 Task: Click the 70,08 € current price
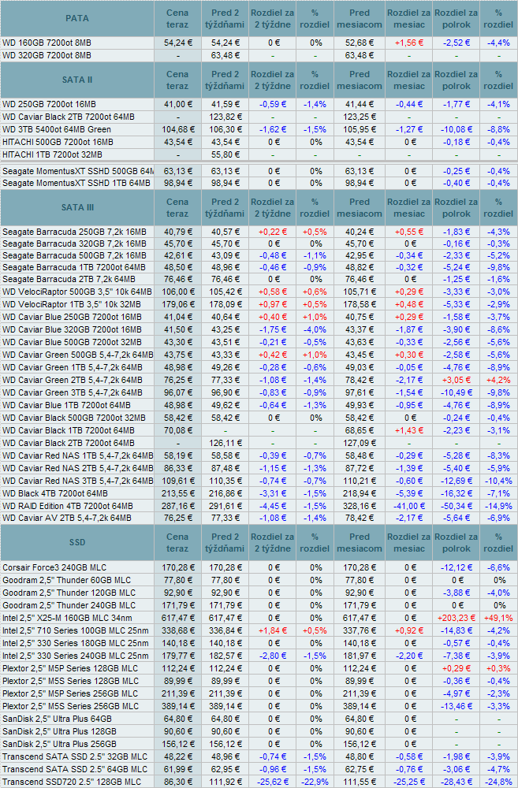coord(177,430)
